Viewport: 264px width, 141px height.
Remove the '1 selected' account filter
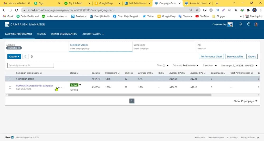tap(19, 48)
